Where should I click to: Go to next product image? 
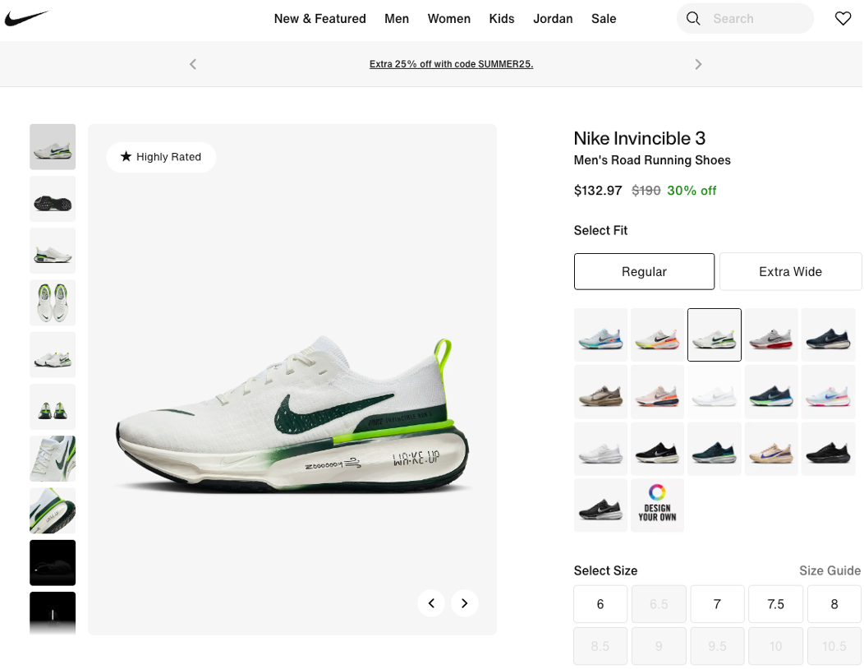pos(464,602)
